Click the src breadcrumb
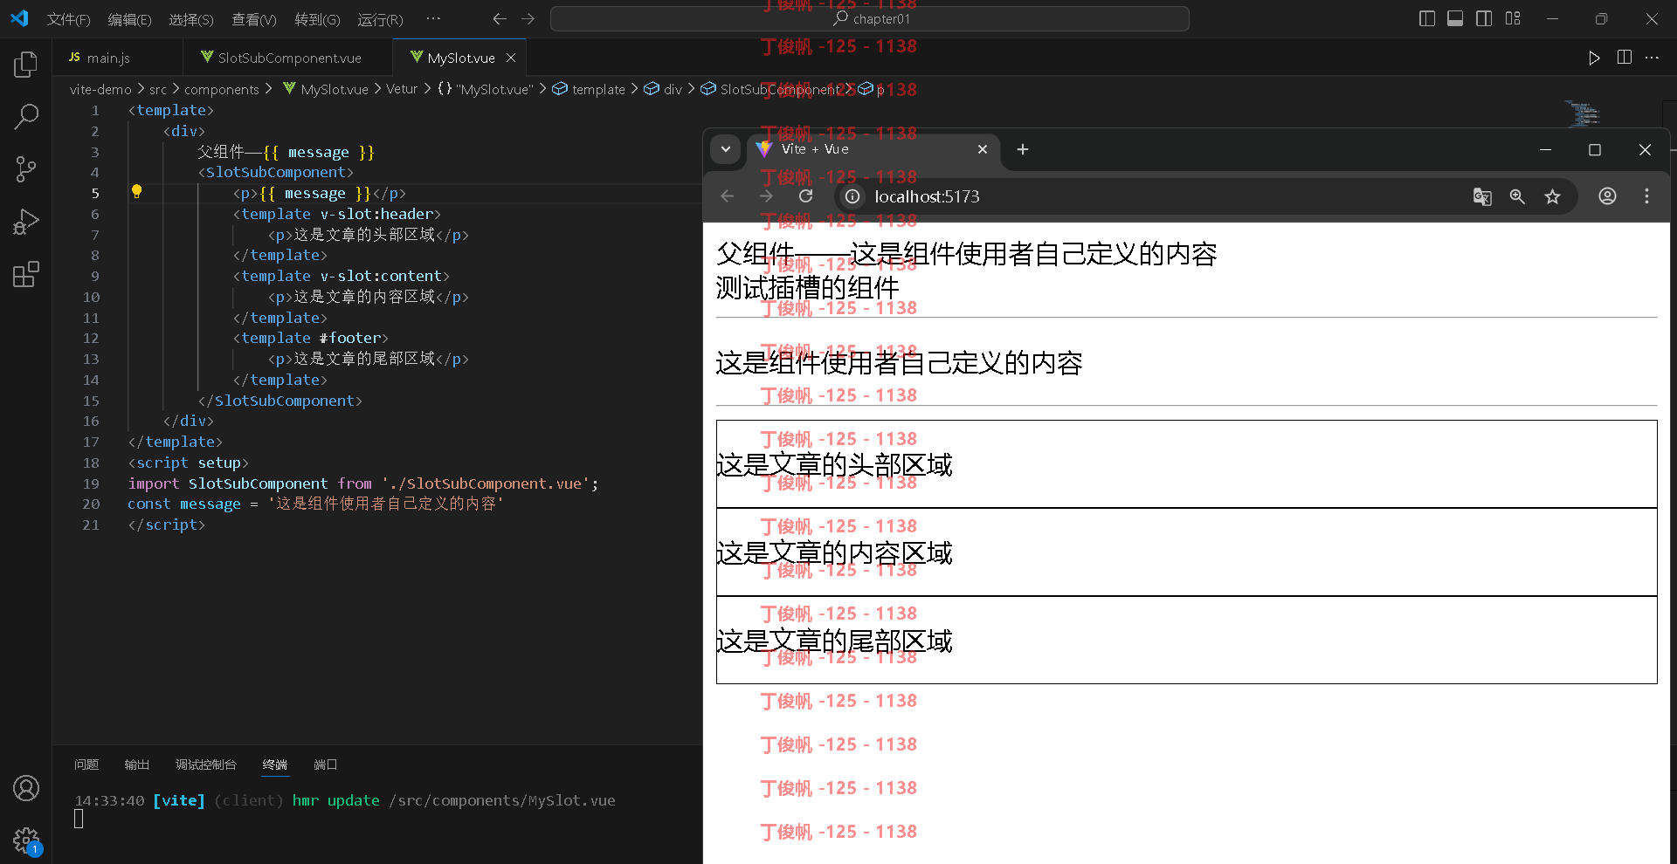 pyautogui.click(x=158, y=89)
